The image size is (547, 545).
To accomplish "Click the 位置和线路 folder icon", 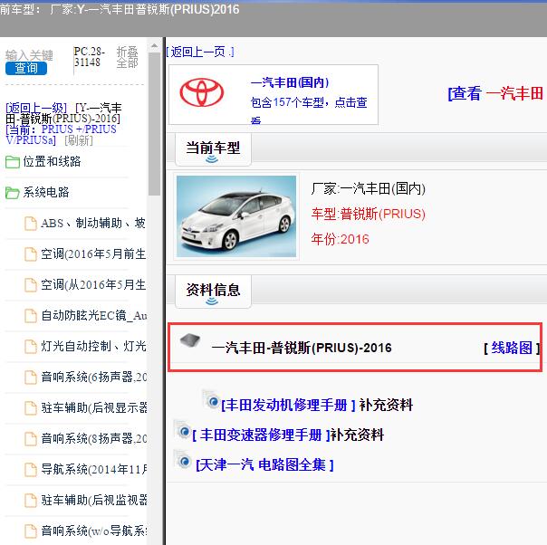I will coord(12,162).
